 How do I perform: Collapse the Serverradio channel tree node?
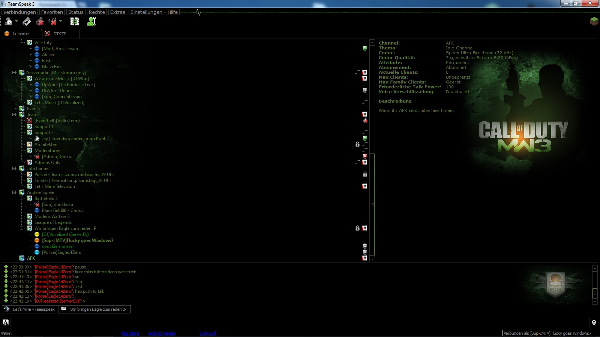[x=14, y=73]
